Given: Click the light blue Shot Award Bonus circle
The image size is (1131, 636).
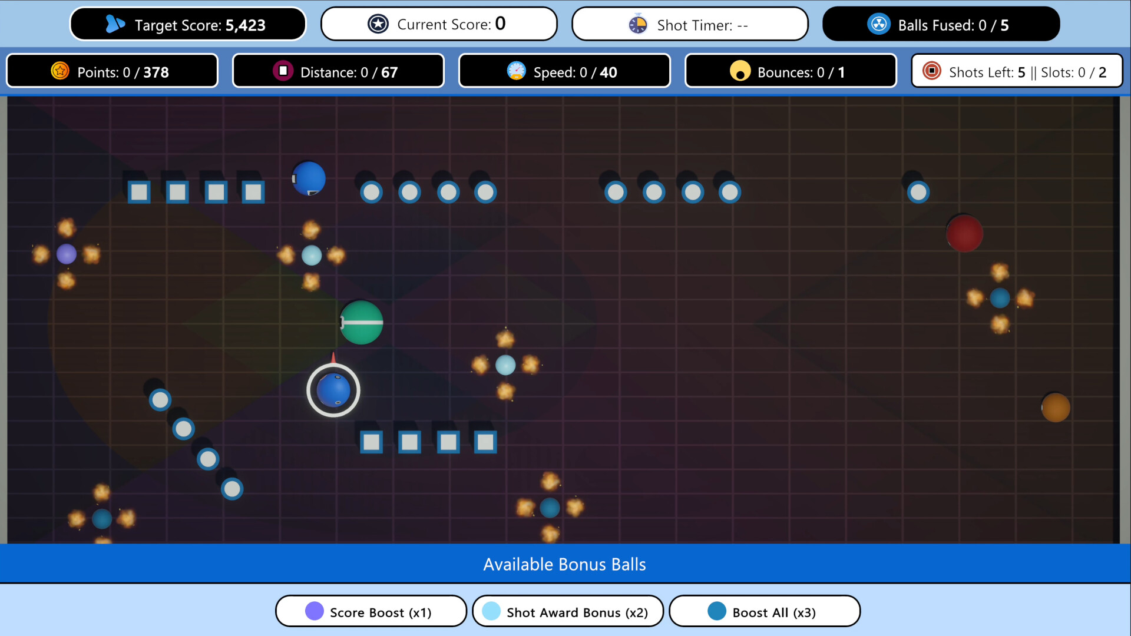Looking at the screenshot, I should 491,611.
